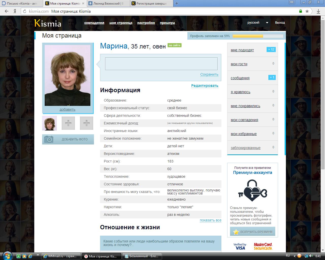Click the добавить link under profile photo
Screen dimensions: 325x260
coord(67,110)
